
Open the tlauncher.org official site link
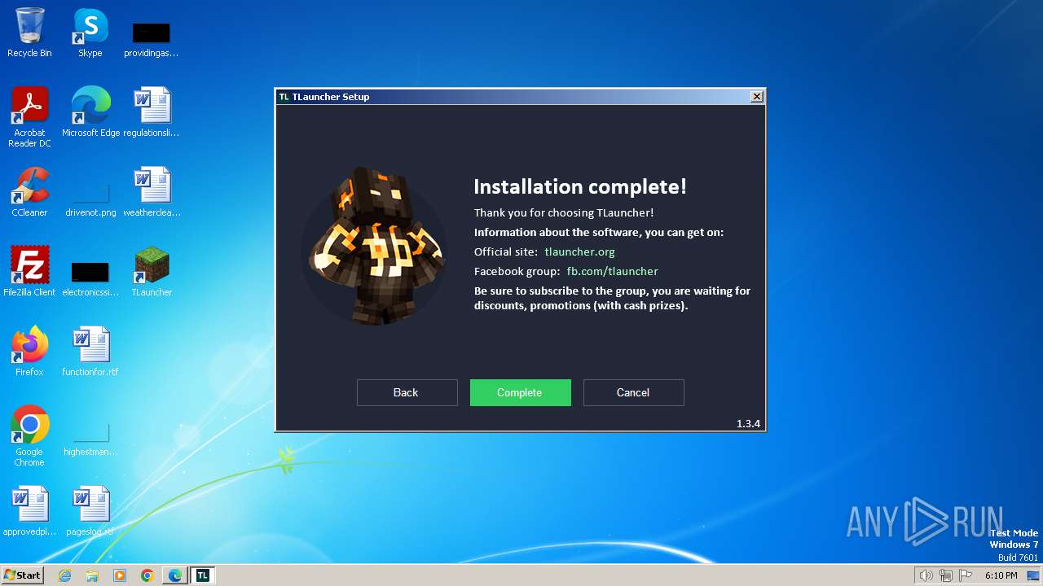(580, 251)
